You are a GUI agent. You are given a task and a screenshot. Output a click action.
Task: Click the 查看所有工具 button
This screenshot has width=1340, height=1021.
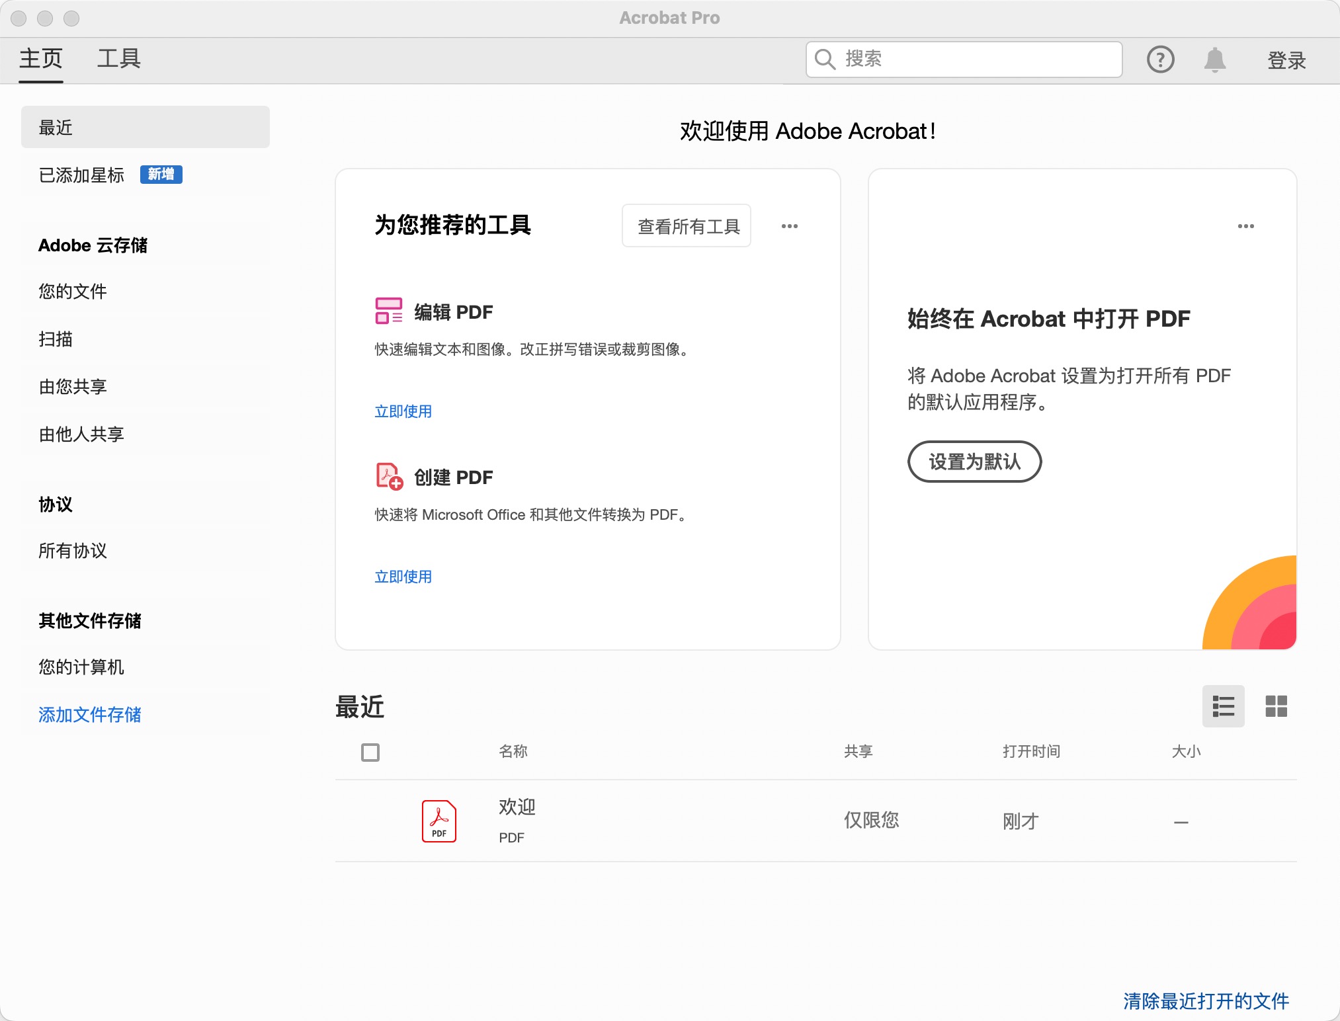pyautogui.click(x=687, y=226)
